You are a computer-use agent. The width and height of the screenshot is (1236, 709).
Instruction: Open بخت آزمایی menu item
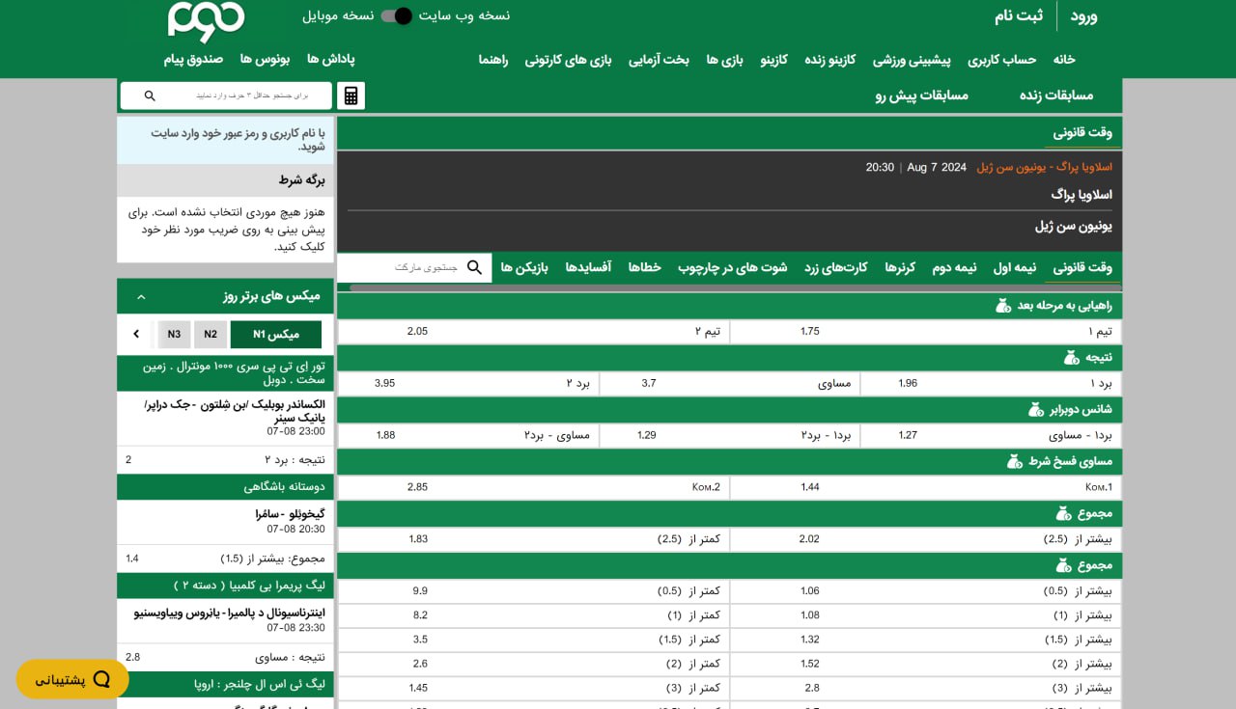[x=660, y=59]
